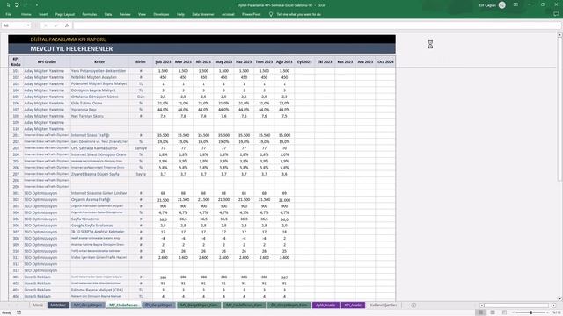Open the File menu tab
This screenshot has width=563, height=316.
point(8,14)
